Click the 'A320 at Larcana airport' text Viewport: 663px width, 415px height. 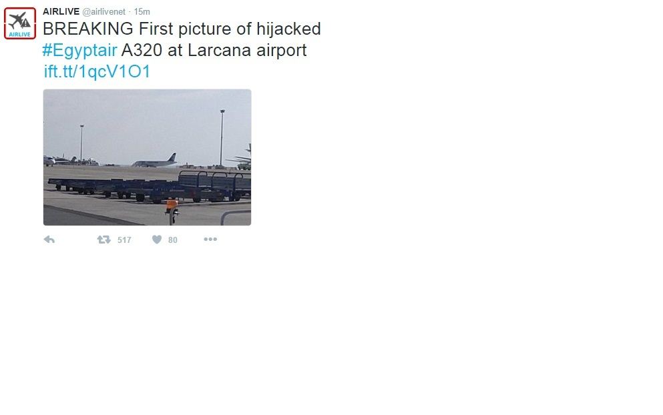tap(214, 50)
